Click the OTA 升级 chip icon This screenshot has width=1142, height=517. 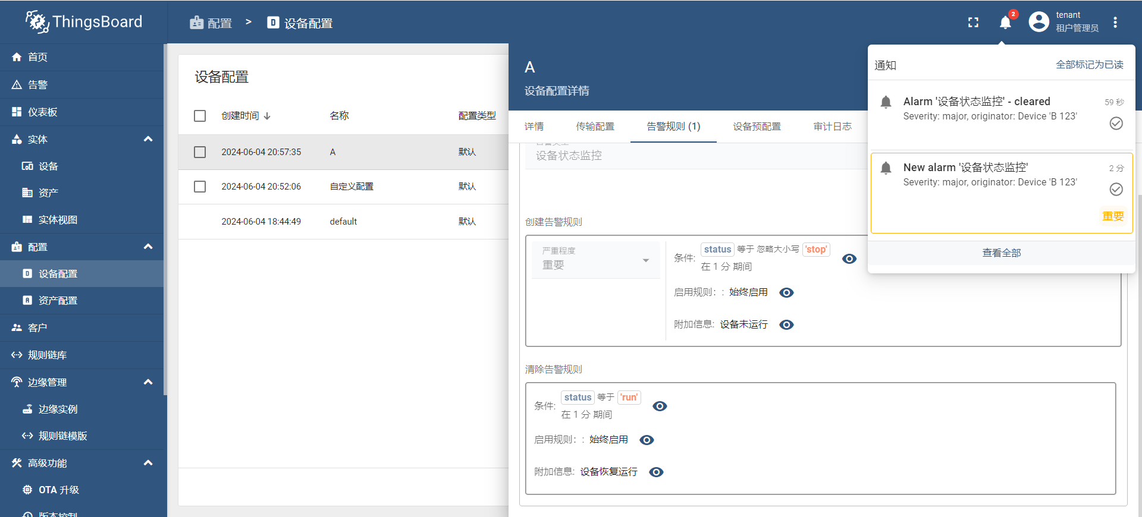tap(27, 490)
